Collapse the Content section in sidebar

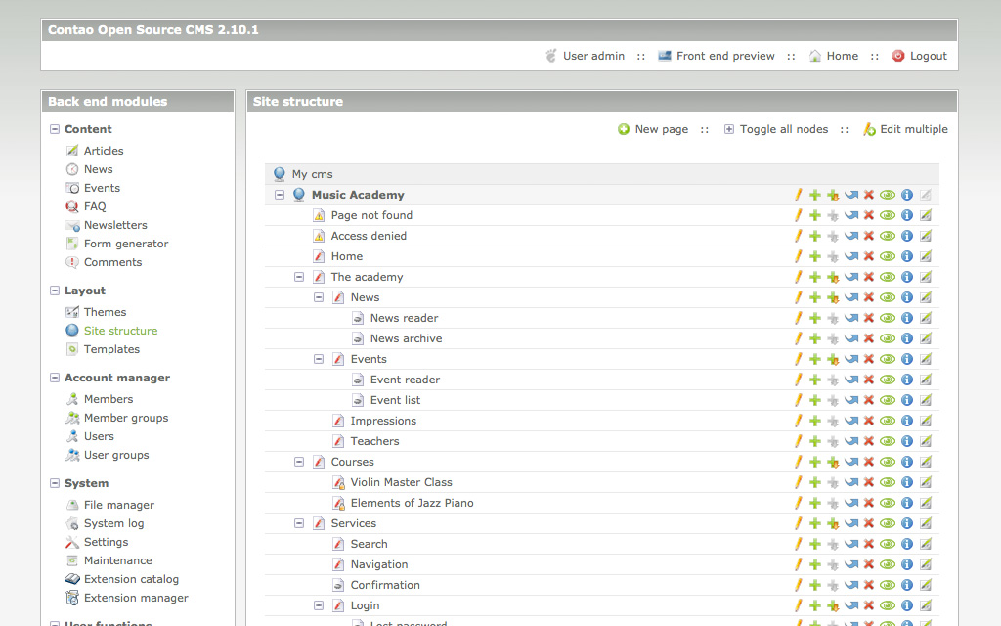(x=55, y=129)
